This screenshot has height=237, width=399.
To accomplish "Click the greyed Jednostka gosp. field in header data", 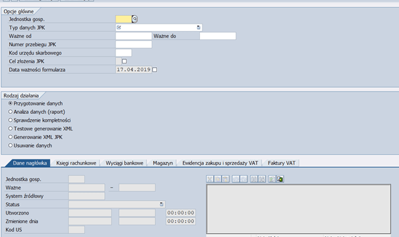I will coord(77,179).
